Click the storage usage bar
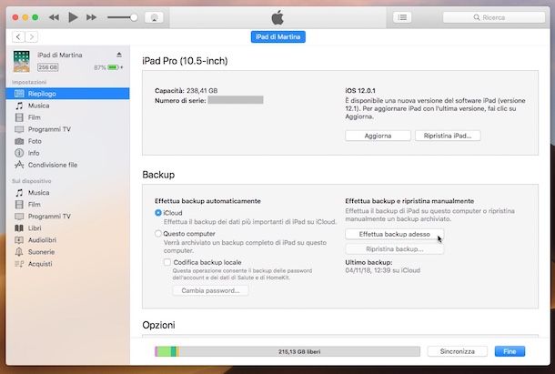Image resolution: width=555 pixels, height=374 pixels. click(288, 351)
